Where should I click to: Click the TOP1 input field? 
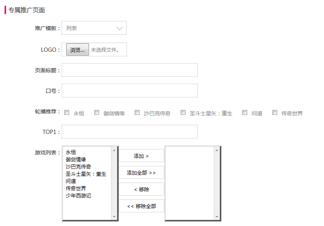[129, 132]
